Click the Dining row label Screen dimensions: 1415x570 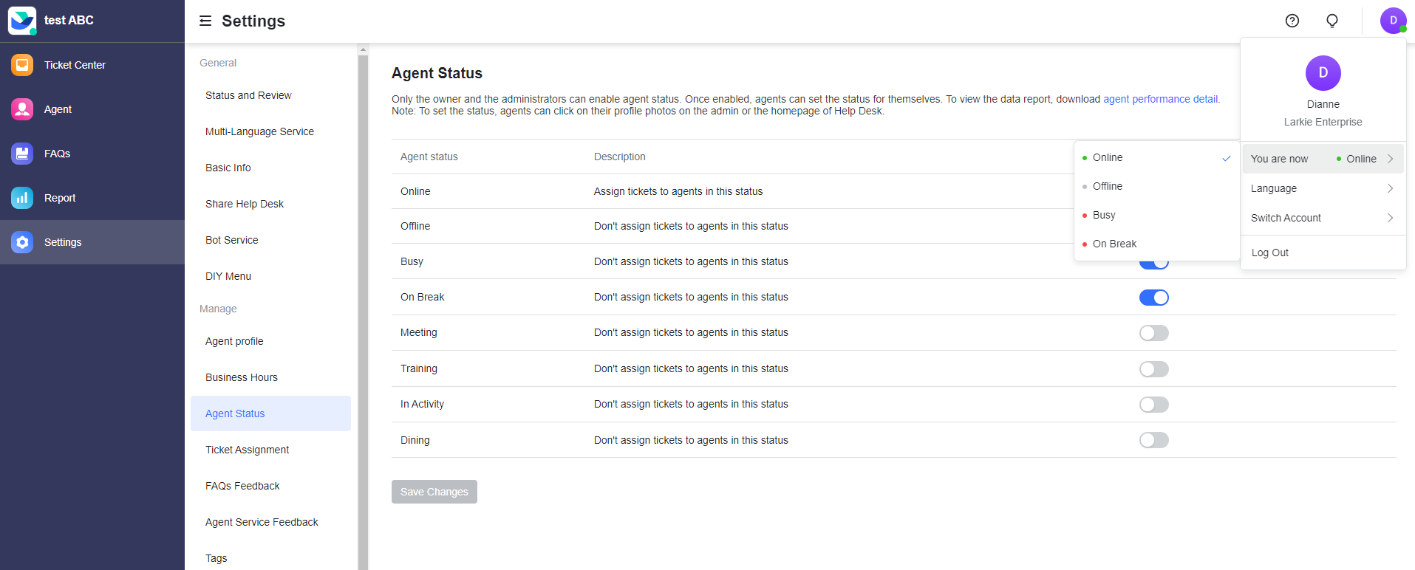(415, 440)
